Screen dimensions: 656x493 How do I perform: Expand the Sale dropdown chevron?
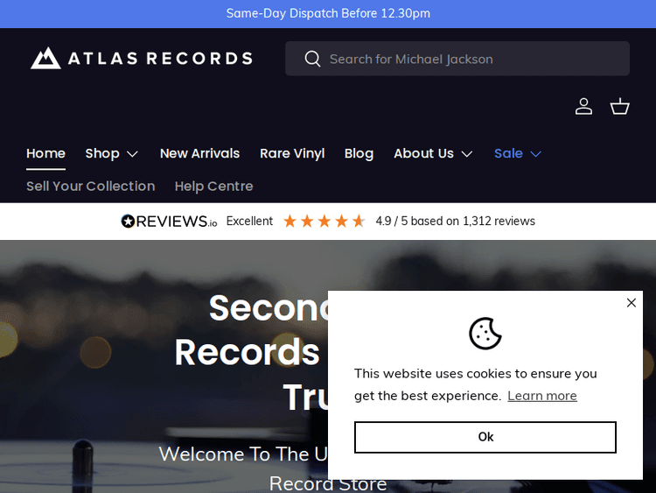tap(536, 154)
